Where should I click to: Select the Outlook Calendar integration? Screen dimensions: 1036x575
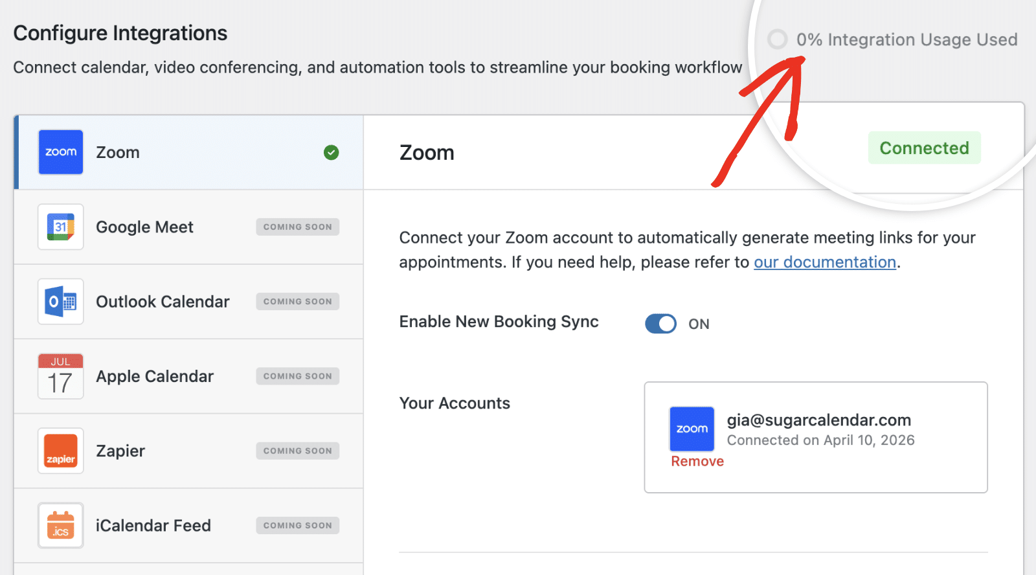(x=188, y=302)
